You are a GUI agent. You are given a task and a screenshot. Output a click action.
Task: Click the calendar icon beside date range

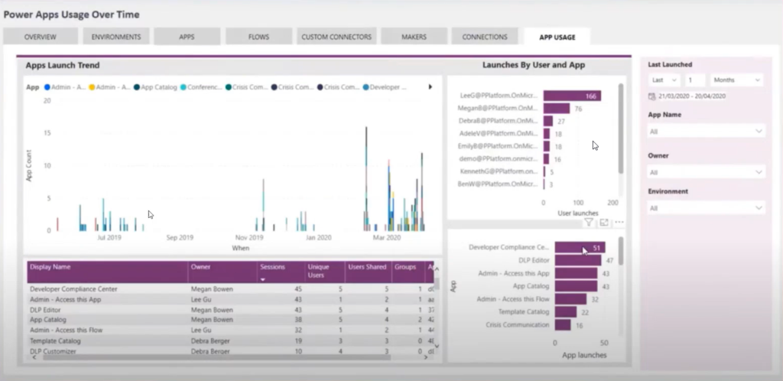(651, 96)
